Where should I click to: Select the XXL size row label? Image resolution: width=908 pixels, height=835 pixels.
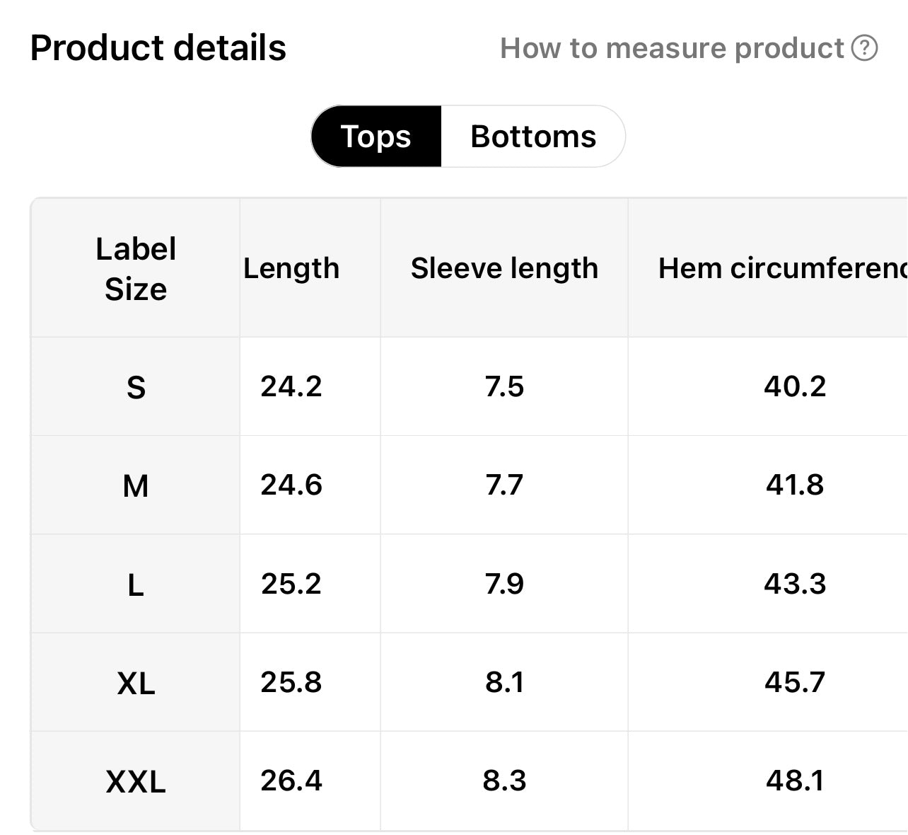click(136, 782)
